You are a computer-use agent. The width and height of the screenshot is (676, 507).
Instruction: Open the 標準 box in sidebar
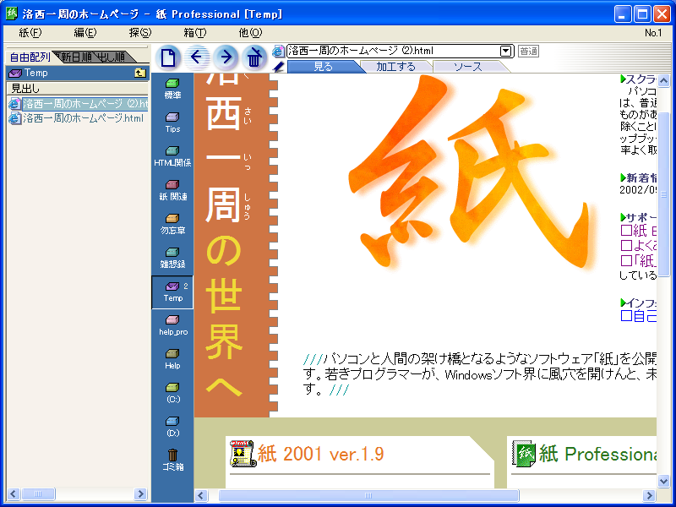coord(172,88)
